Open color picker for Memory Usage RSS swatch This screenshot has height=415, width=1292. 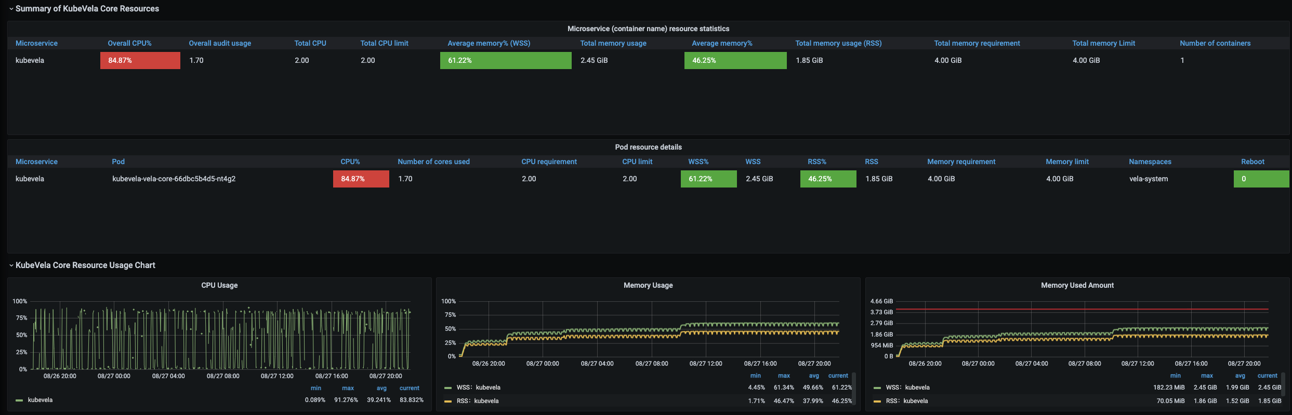coord(448,401)
